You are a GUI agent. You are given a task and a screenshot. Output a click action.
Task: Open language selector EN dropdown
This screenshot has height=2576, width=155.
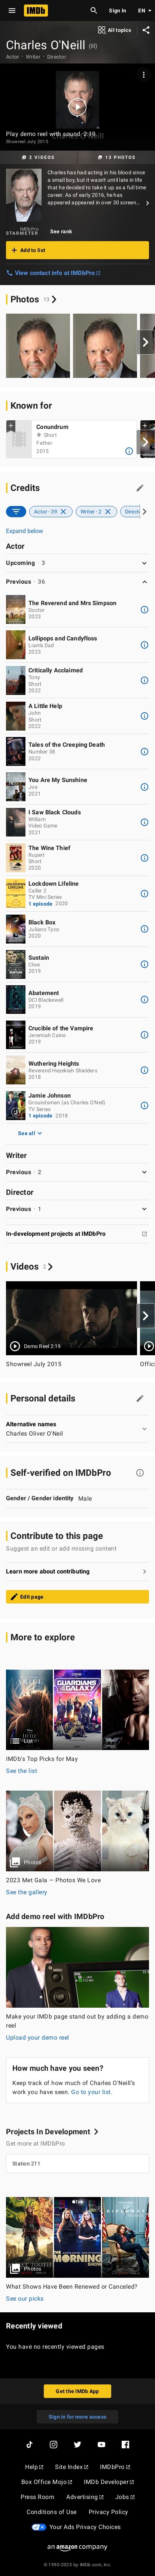tap(144, 11)
